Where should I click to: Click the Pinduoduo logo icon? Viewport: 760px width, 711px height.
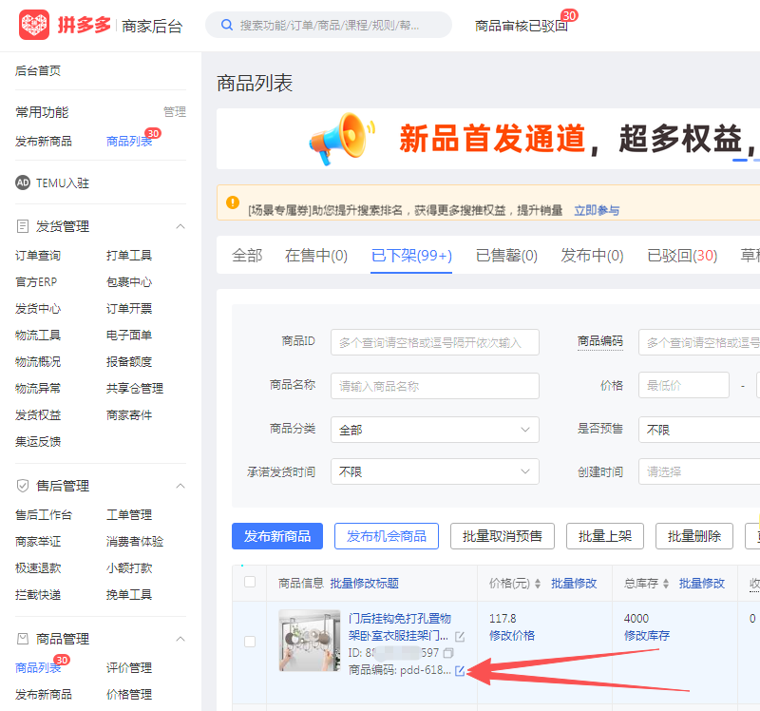pyautogui.click(x=34, y=26)
